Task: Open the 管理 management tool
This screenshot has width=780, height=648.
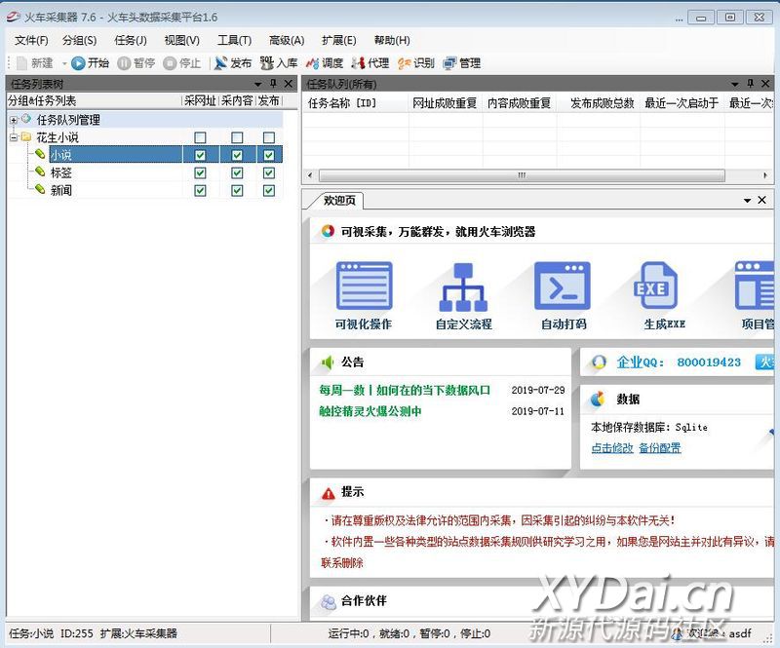Action: point(461,63)
